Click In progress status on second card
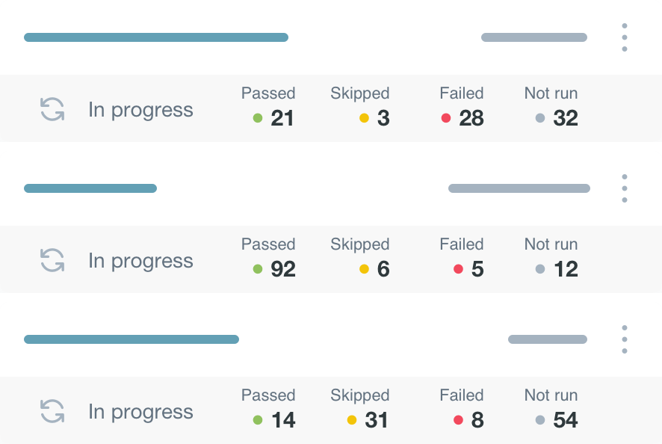662x444 pixels. coord(140,261)
